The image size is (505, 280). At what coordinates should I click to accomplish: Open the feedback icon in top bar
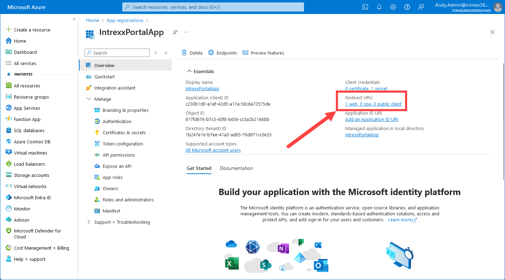[421, 7]
